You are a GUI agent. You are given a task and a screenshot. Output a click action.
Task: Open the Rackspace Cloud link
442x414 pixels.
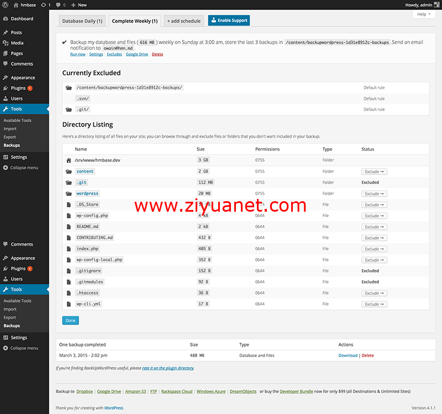[x=177, y=391]
